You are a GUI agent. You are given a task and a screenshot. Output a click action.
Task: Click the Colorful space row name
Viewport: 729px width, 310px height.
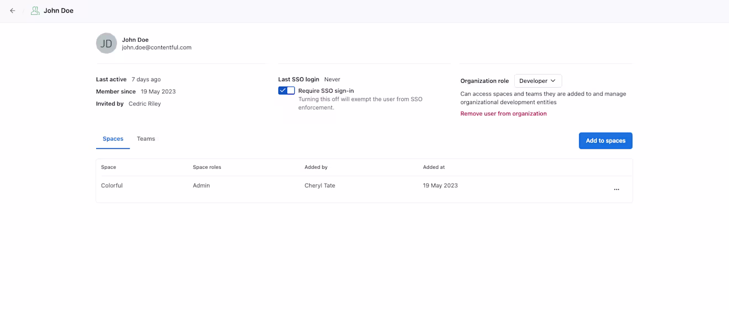pyautogui.click(x=112, y=185)
